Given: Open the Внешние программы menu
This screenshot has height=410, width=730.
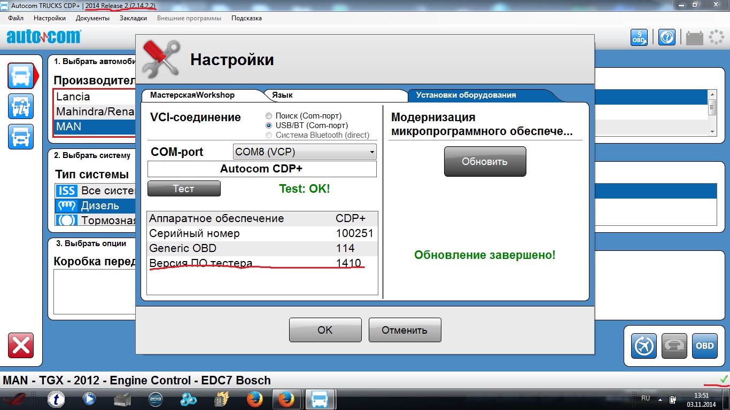Looking at the screenshot, I should 189,18.
